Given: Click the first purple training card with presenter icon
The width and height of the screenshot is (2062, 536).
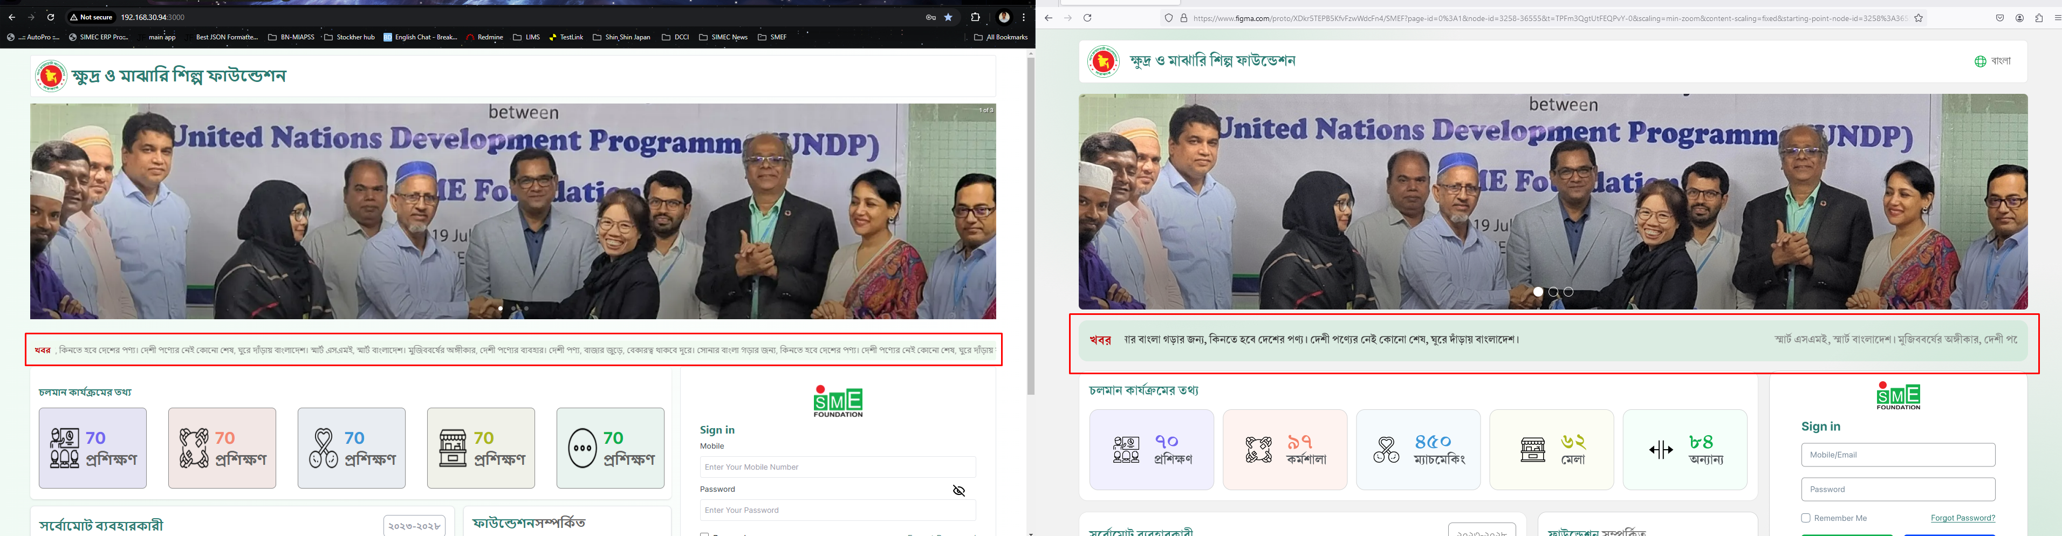Looking at the screenshot, I should click(x=93, y=448).
